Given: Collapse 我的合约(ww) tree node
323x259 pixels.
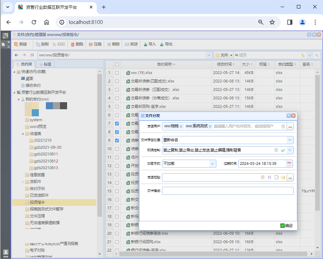Looking at the screenshot, I should (19, 99).
